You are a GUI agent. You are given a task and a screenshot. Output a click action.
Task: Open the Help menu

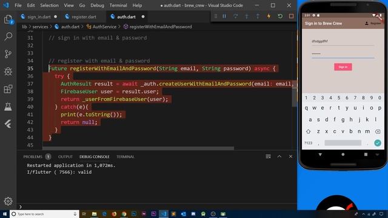click(x=137, y=5)
